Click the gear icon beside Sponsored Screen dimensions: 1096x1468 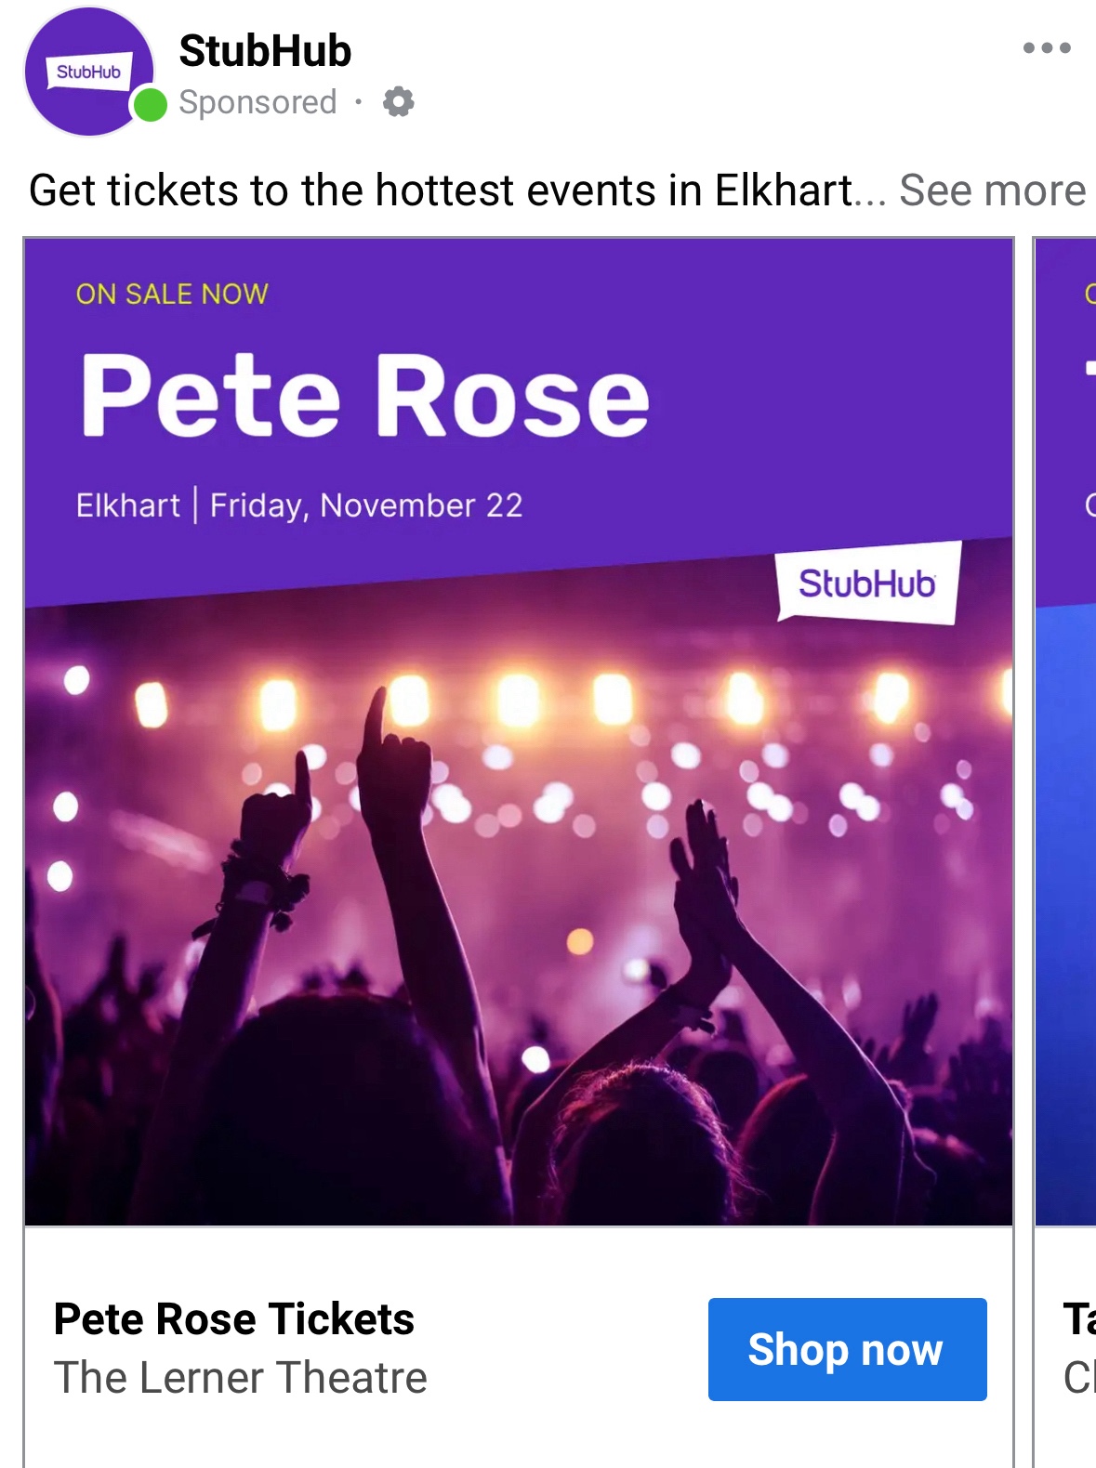click(x=398, y=101)
